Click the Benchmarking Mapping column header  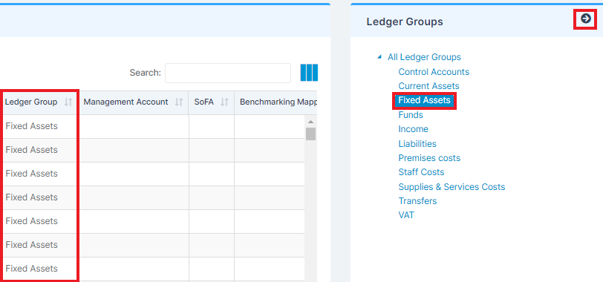[x=276, y=102]
